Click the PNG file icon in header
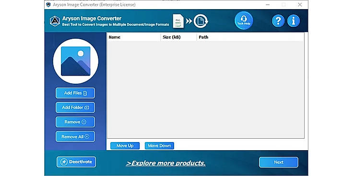The height and width of the screenshot is (176, 353). coord(178,21)
